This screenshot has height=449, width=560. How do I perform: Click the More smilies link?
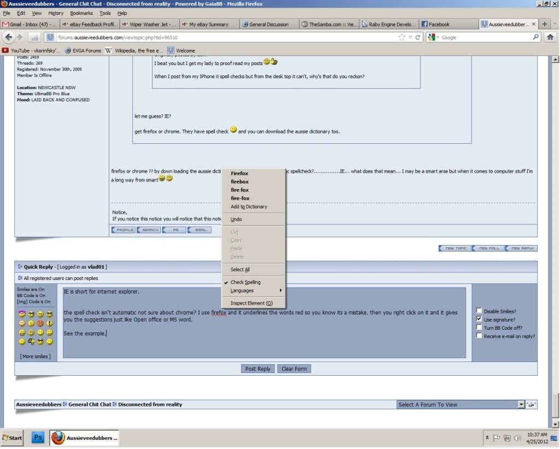coord(36,357)
